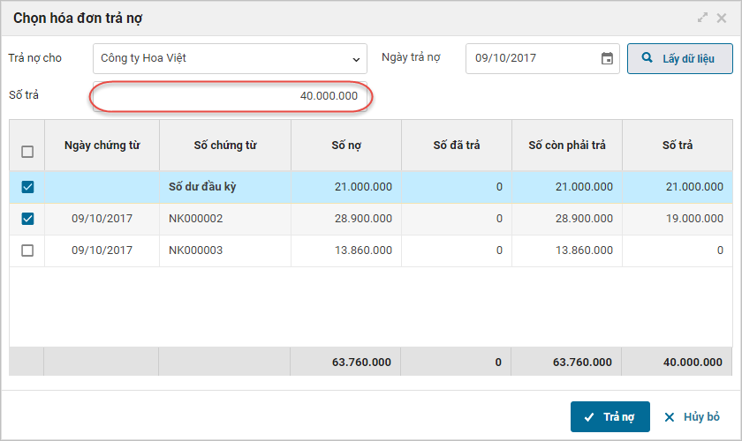Click the Số trả amount input field
The height and width of the screenshot is (441, 742).
(x=230, y=95)
